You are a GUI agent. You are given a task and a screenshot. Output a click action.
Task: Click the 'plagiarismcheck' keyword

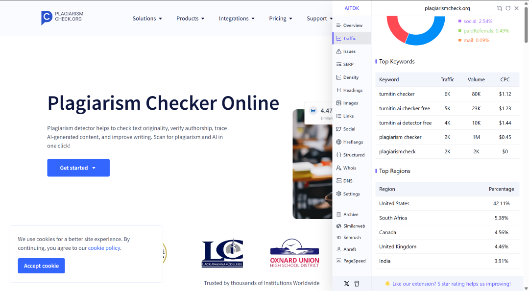pos(397,151)
